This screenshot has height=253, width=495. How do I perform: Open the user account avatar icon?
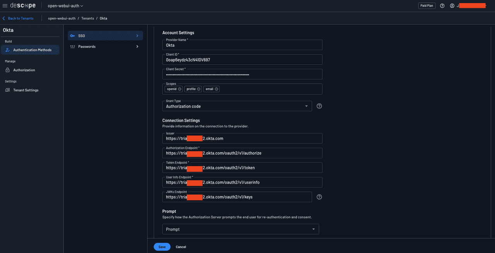(x=452, y=6)
